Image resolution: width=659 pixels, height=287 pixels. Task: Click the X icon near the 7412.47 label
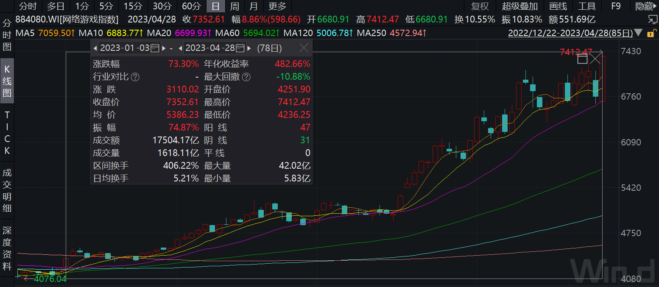coord(595,59)
